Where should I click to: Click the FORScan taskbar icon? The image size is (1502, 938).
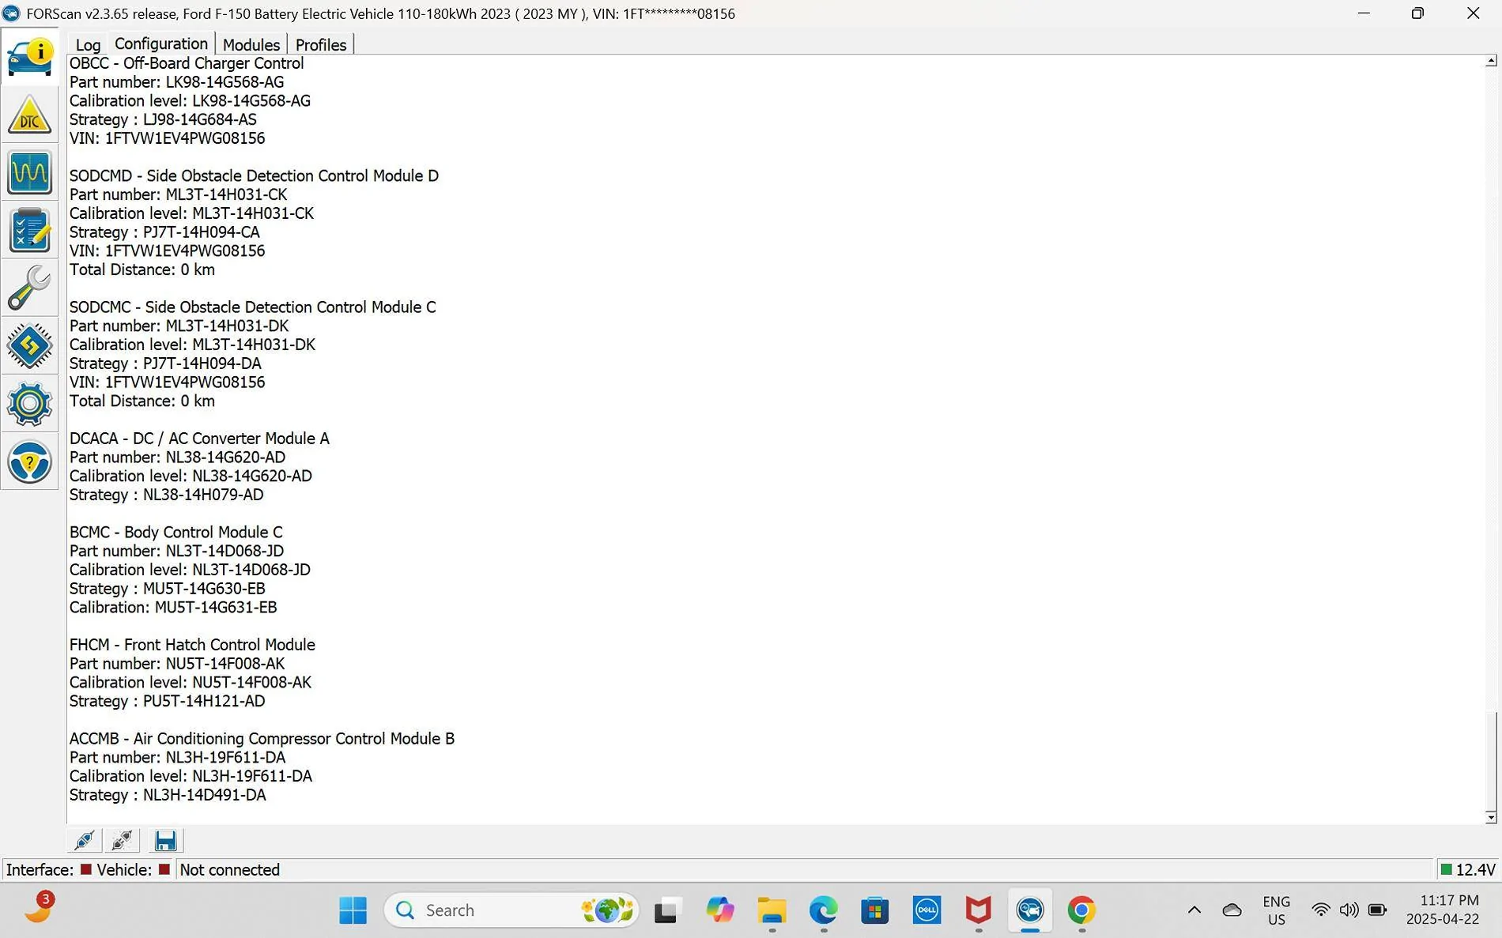click(1030, 910)
